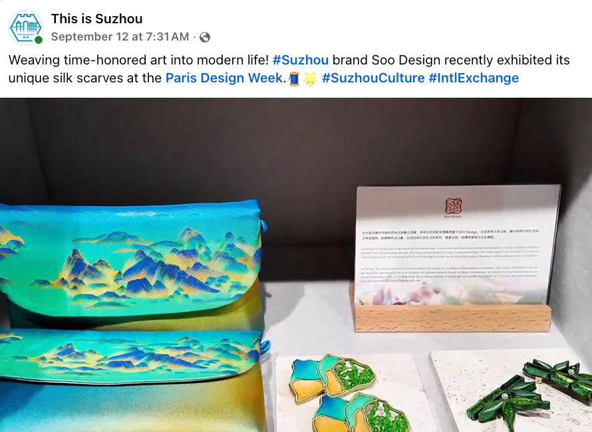The width and height of the screenshot is (592, 432).
Task: Click the glowing star emoji
Action: click(x=310, y=78)
